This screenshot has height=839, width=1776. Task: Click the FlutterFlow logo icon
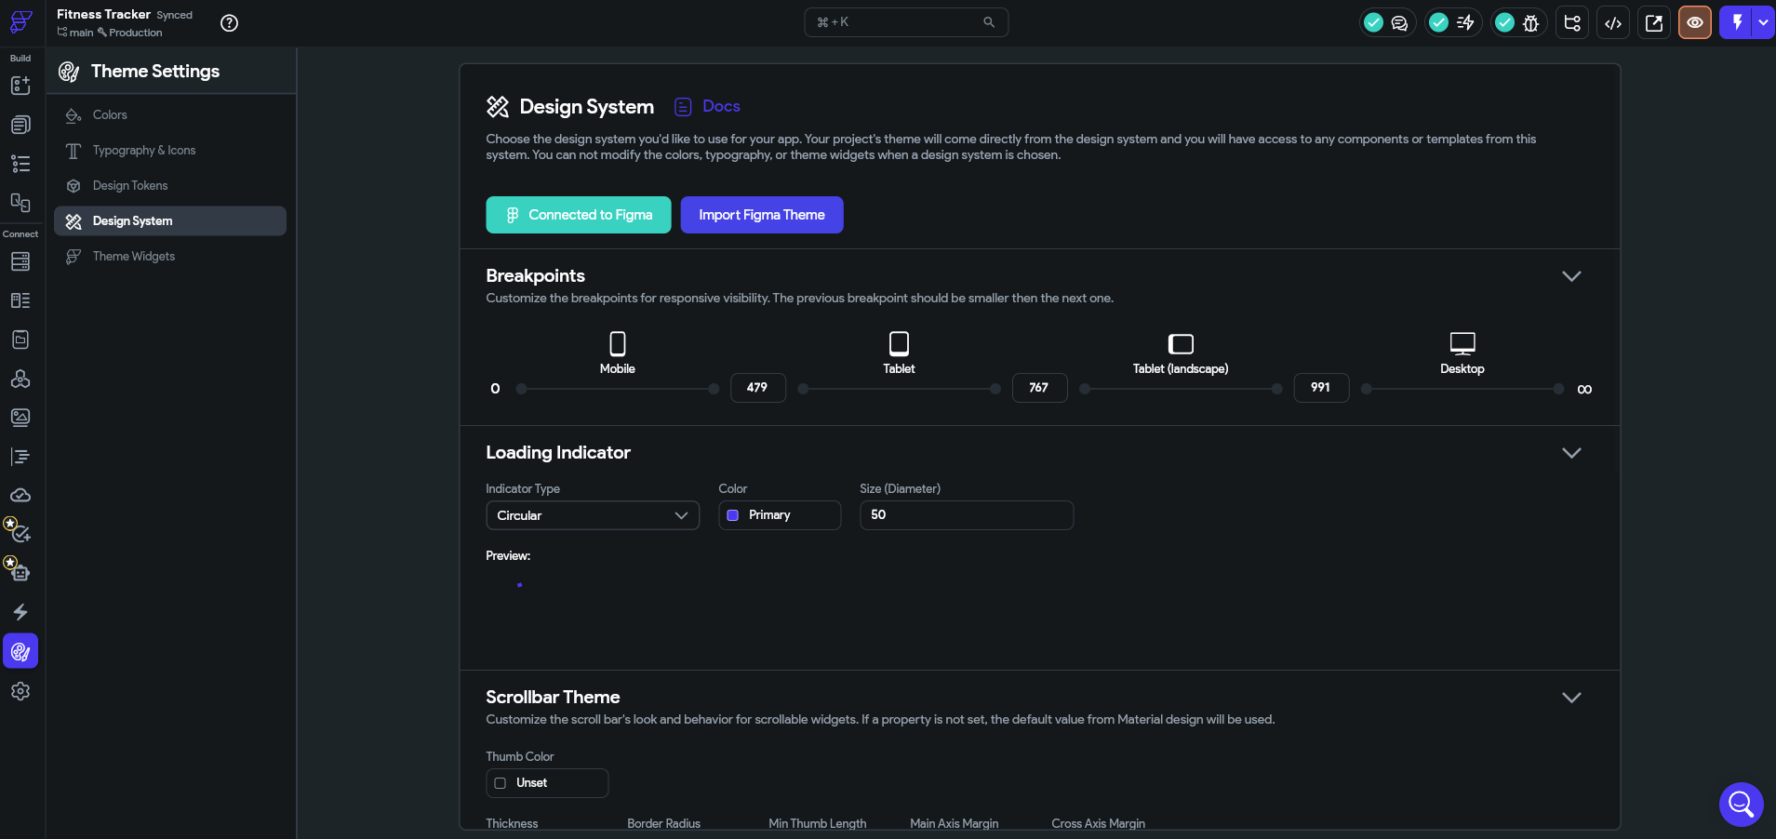click(20, 21)
